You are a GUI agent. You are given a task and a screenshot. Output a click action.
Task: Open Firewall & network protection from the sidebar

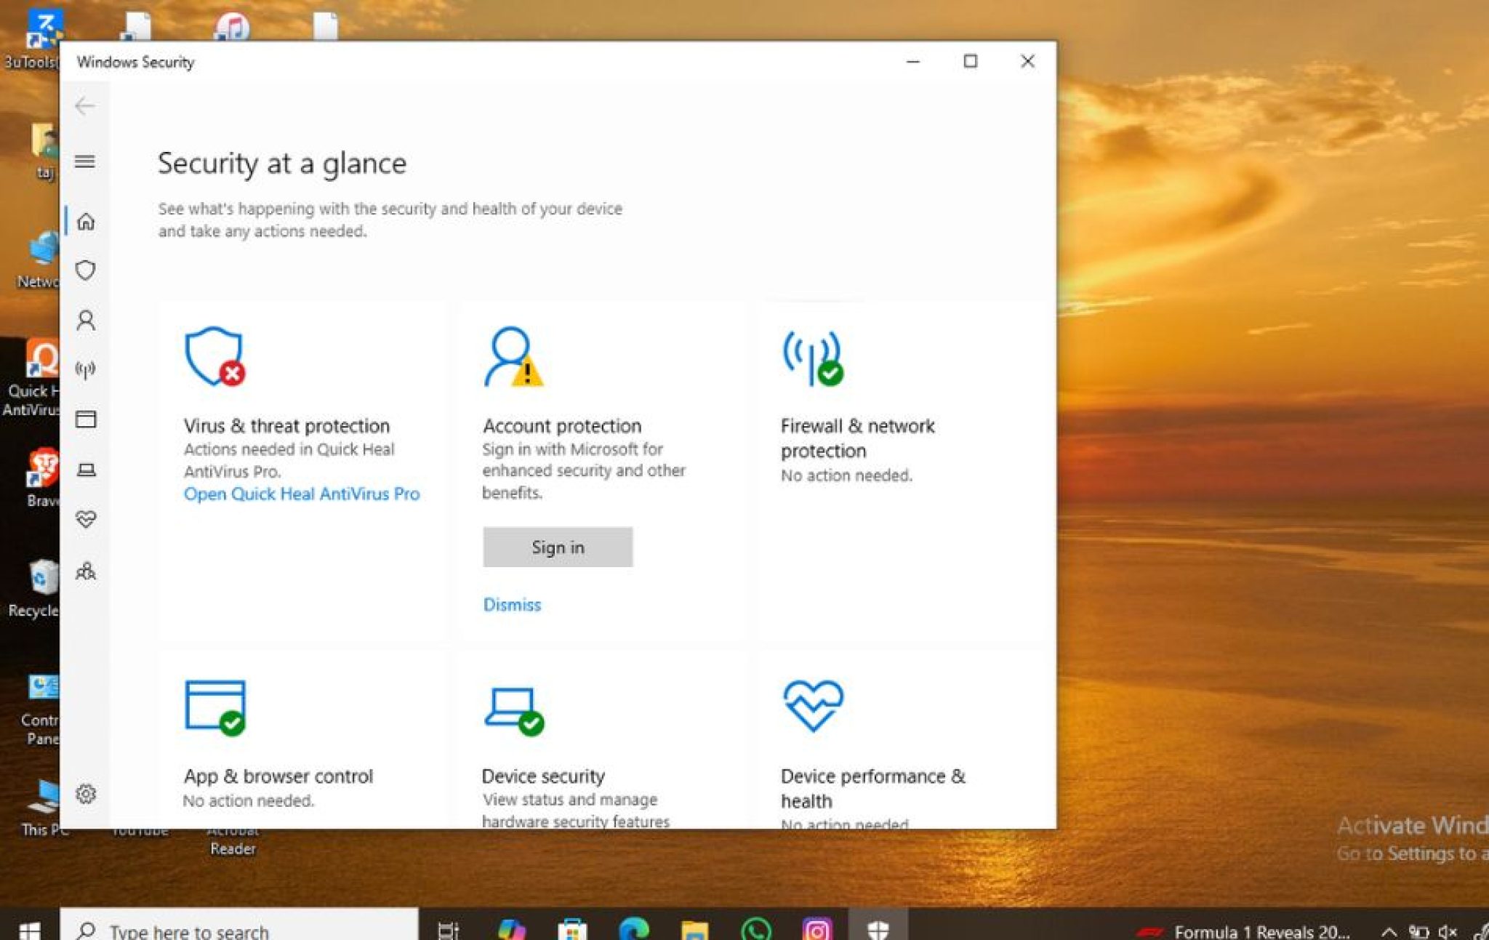click(x=85, y=369)
